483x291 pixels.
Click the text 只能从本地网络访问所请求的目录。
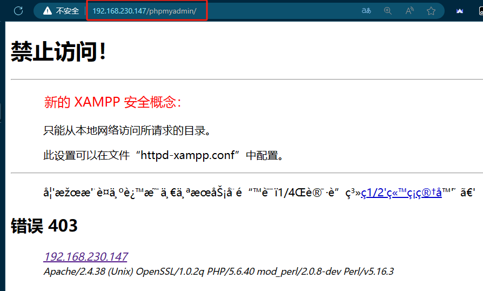coord(127,130)
